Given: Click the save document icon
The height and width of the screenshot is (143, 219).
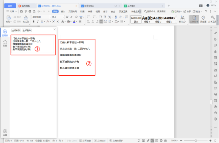Looking at the screenshot, I should click(21, 11).
